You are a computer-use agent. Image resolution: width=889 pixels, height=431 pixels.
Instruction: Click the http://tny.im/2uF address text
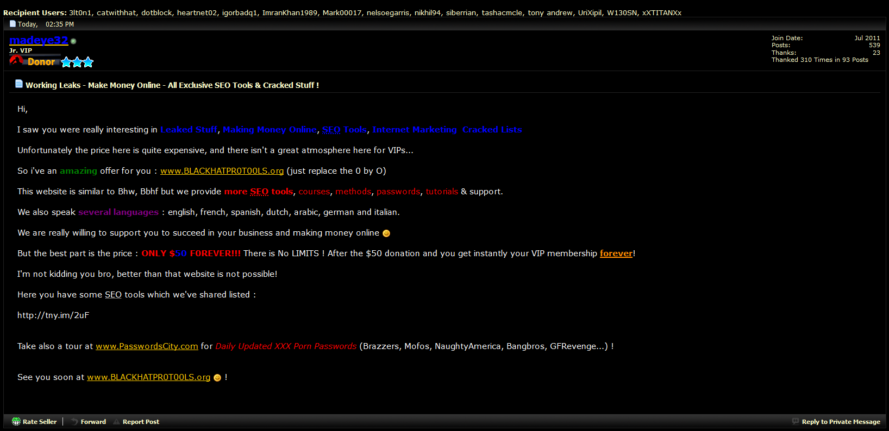(x=53, y=315)
